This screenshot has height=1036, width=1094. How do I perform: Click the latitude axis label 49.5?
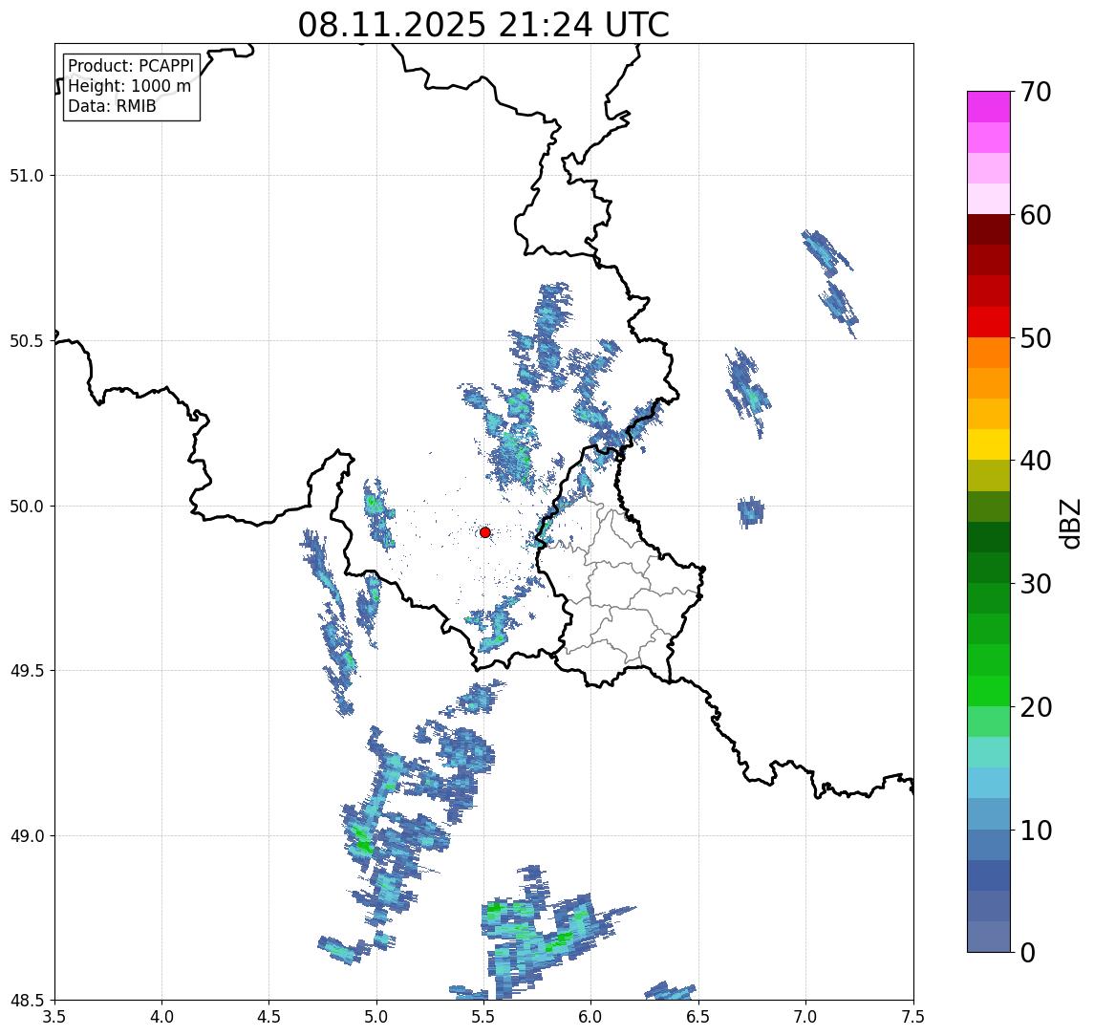pos(27,671)
